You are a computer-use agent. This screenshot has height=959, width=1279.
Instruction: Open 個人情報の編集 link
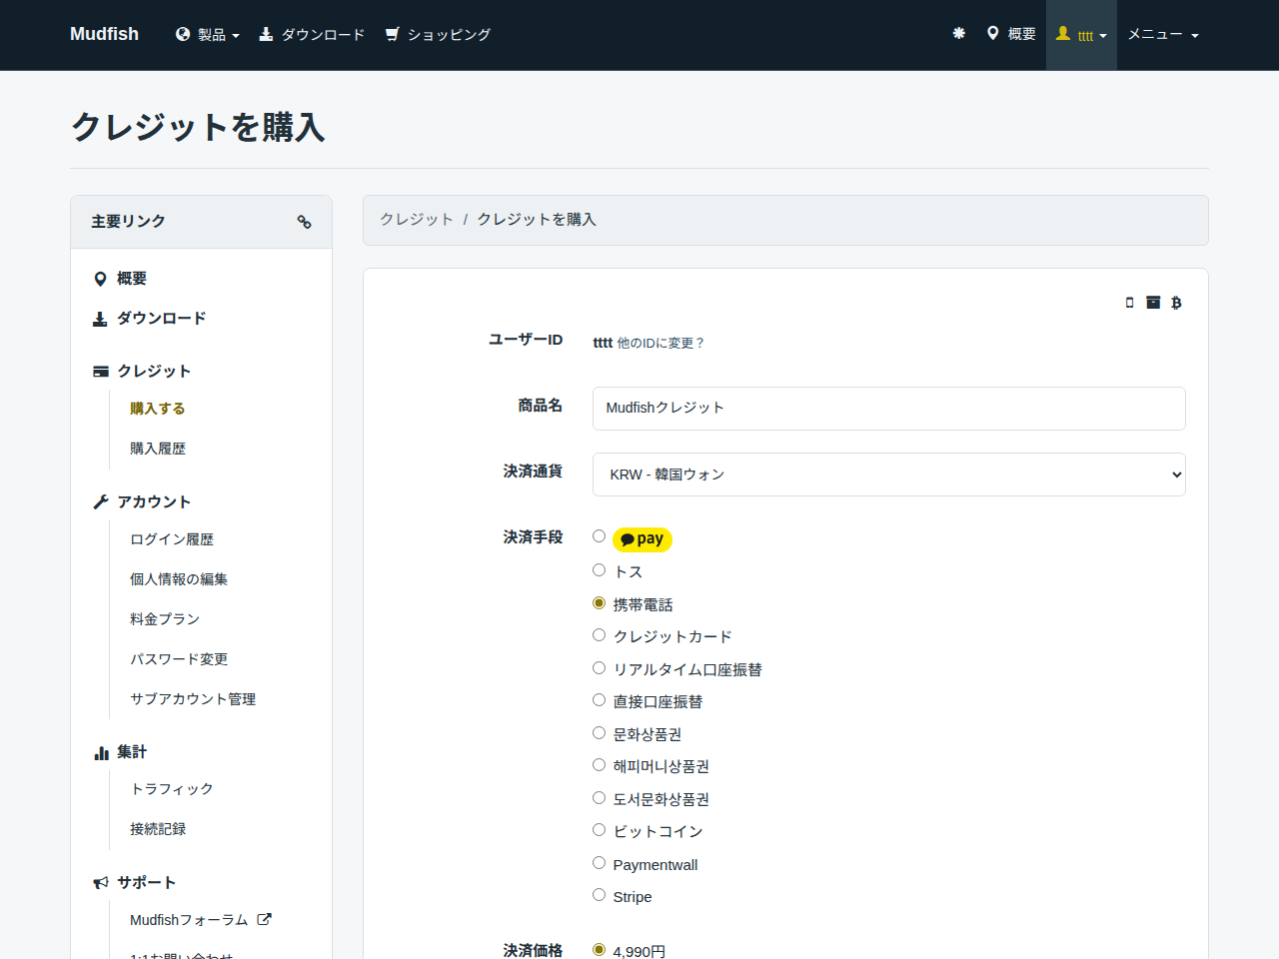(179, 579)
